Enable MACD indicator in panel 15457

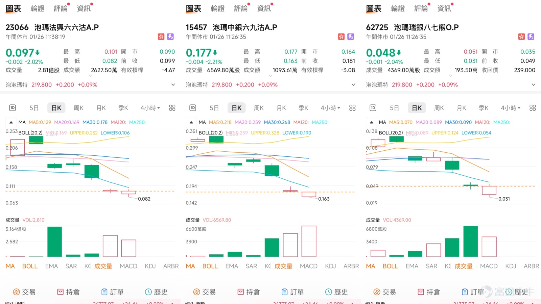point(309,266)
